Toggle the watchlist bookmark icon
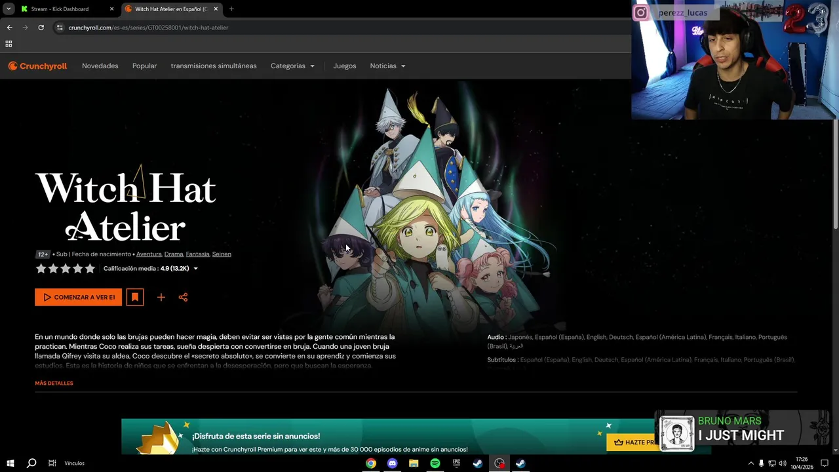 coord(135,297)
